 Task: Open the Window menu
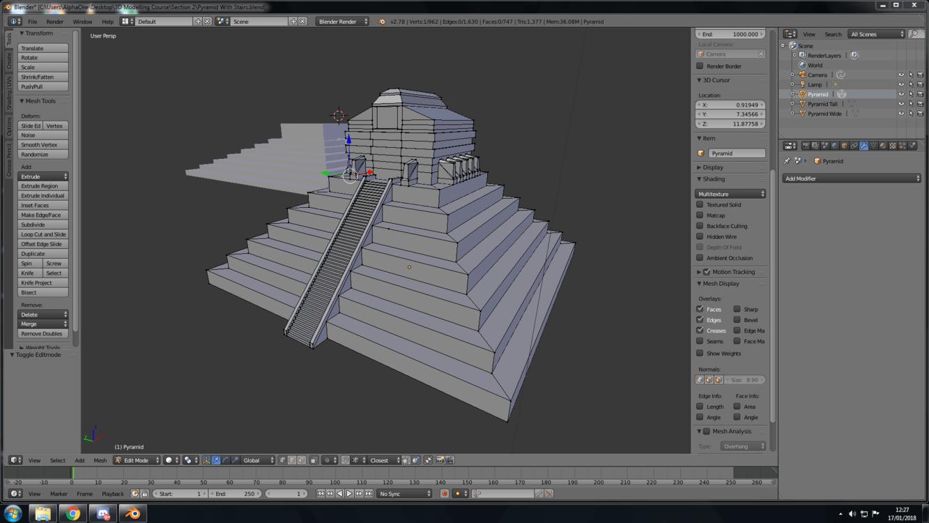click(x=82, y=22)
